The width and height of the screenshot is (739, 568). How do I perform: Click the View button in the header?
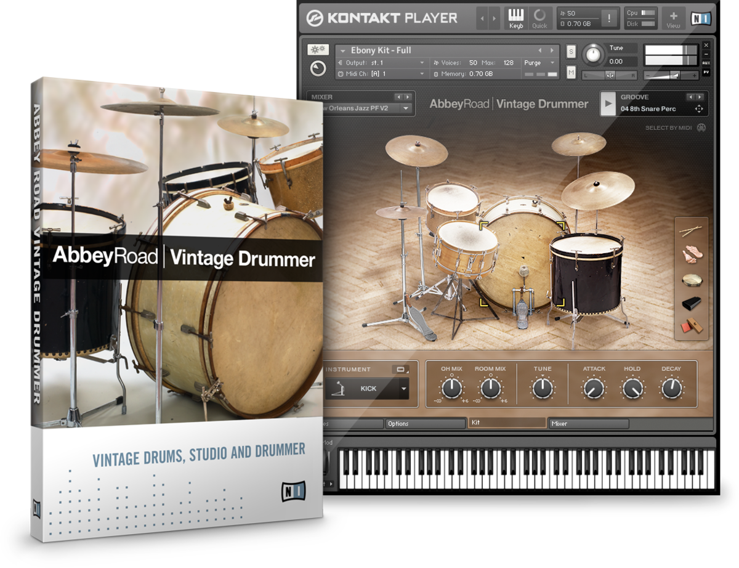click(x=673, y=18)
